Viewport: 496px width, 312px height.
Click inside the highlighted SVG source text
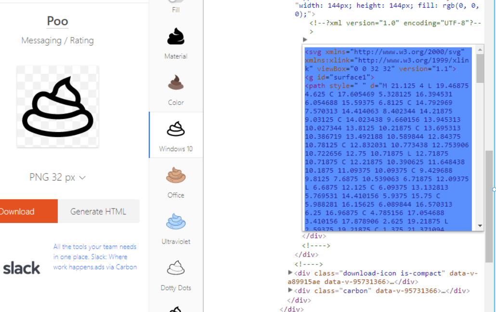pos(388,139)
